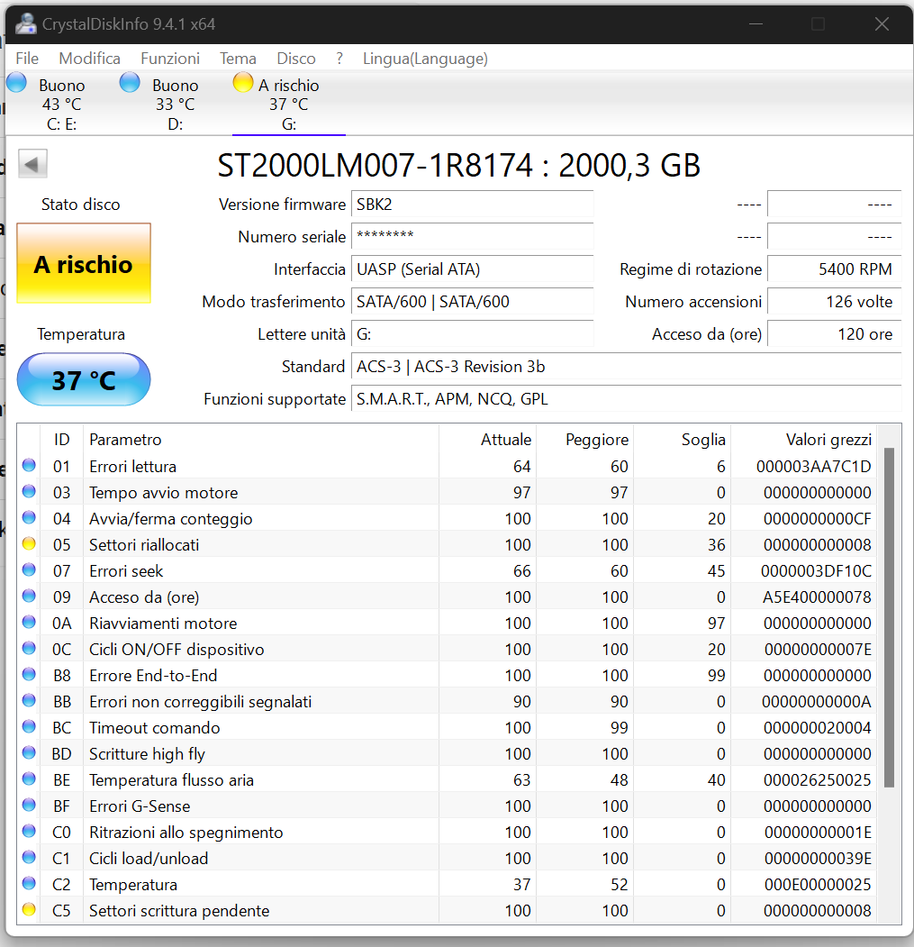Open the Funzioni menu

[170, 58]
